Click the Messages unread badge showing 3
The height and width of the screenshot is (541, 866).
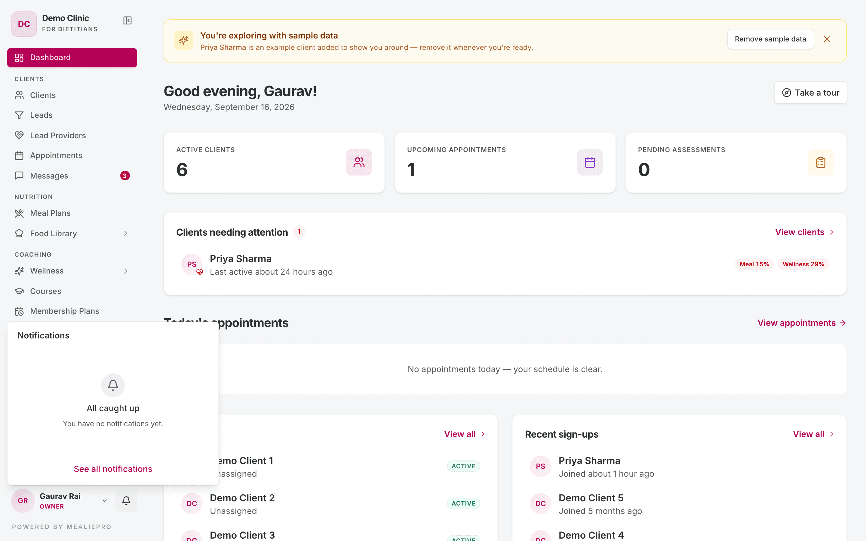[x=124, y=176]
